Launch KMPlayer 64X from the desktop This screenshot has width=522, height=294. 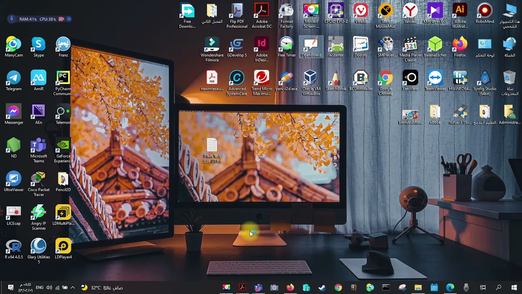point(435,13)
